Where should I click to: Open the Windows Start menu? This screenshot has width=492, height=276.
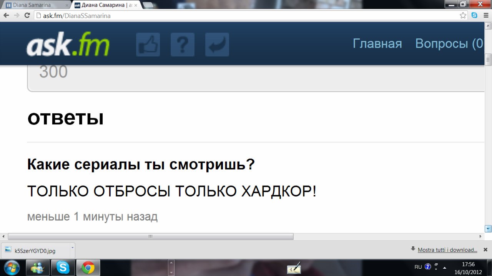point(11,267)
